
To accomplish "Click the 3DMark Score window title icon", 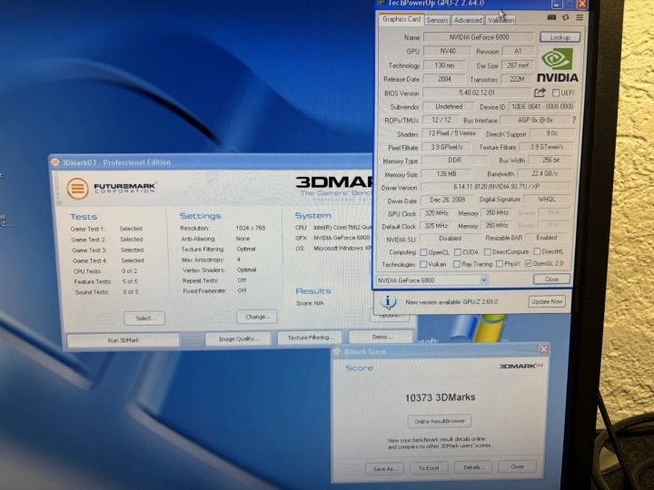I will point(337,352).
